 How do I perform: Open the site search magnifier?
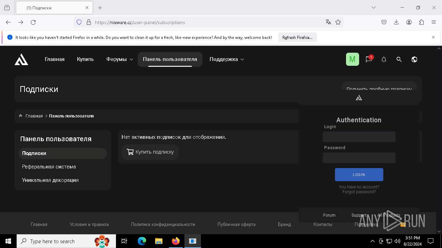[x=399, y=59]
